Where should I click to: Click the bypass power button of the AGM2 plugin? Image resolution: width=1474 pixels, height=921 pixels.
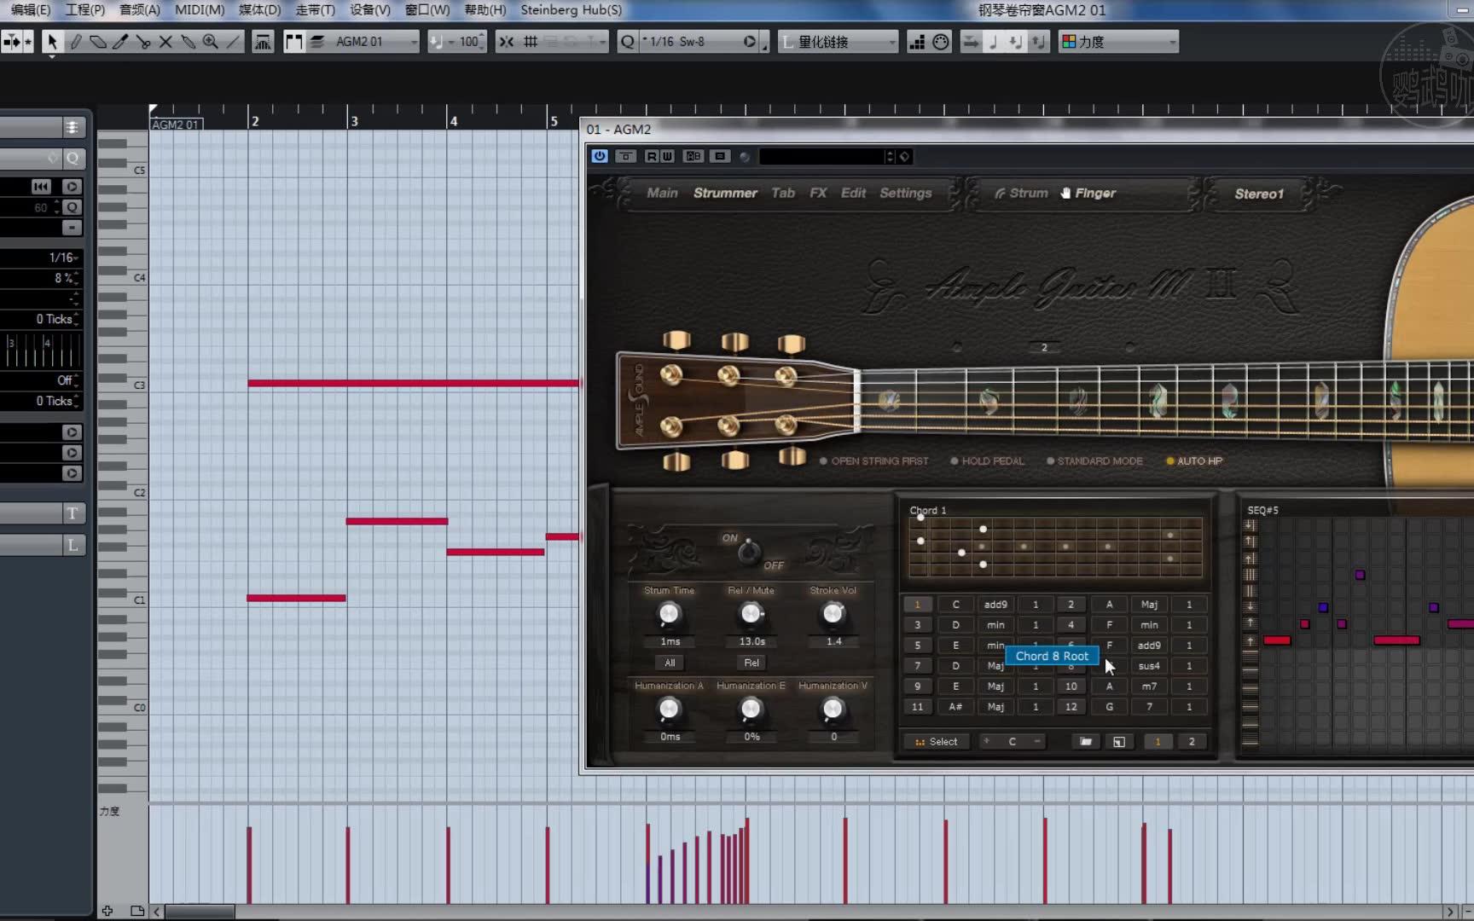pyautogui.click(x=599, y=156)
